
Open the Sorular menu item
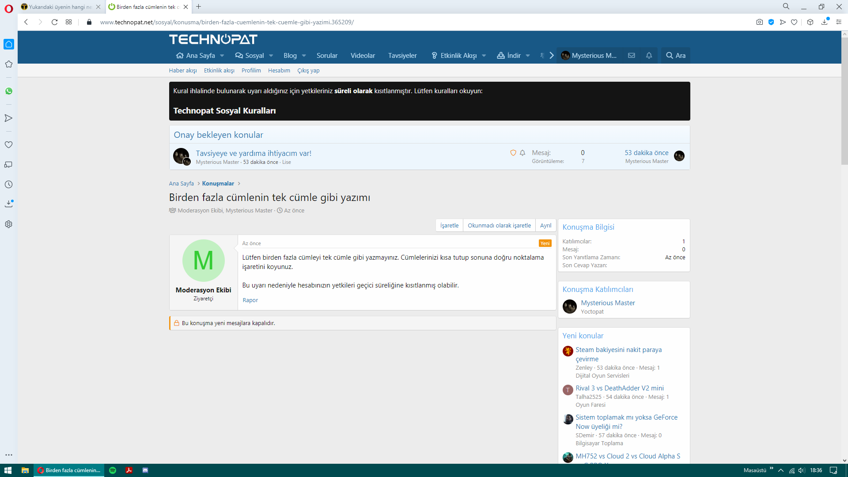click(327, 56)
